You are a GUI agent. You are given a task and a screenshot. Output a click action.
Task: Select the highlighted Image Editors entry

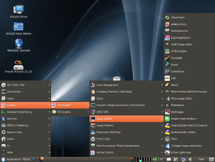(126, 118)
